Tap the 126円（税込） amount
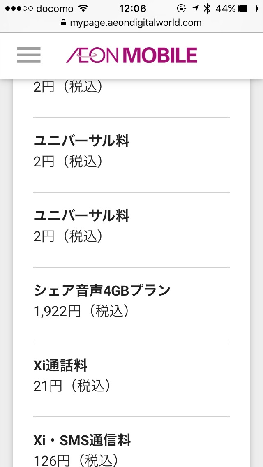Image resolution: width=263 pixels, height=467 pixels. pos(76,460)
